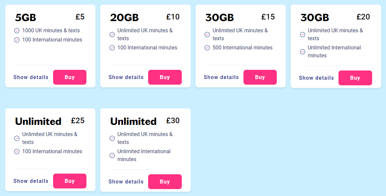This screenshot has width=386, height=196.
Task: Buy the 5GB plan for £5
Action: point(70,77)
